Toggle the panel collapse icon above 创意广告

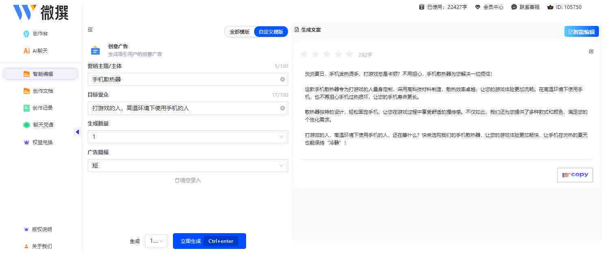(x=90, y=30)
